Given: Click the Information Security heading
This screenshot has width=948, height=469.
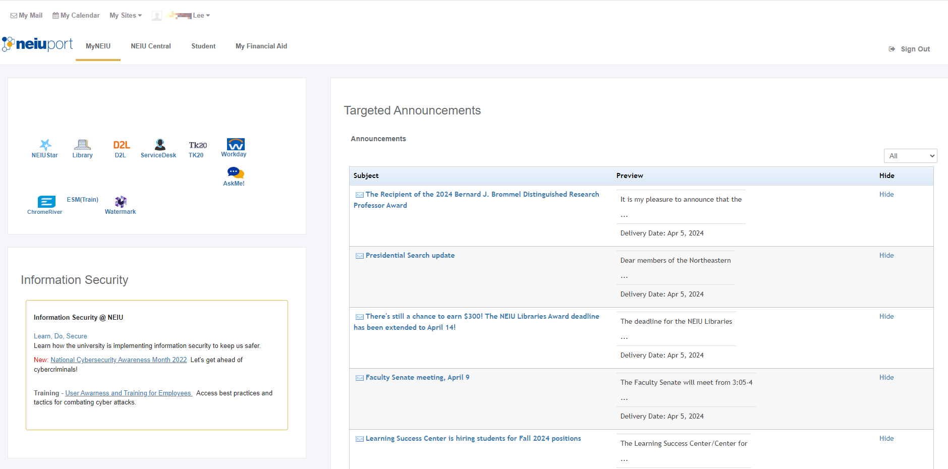Looking at the screenshot, I should (75, 280).
